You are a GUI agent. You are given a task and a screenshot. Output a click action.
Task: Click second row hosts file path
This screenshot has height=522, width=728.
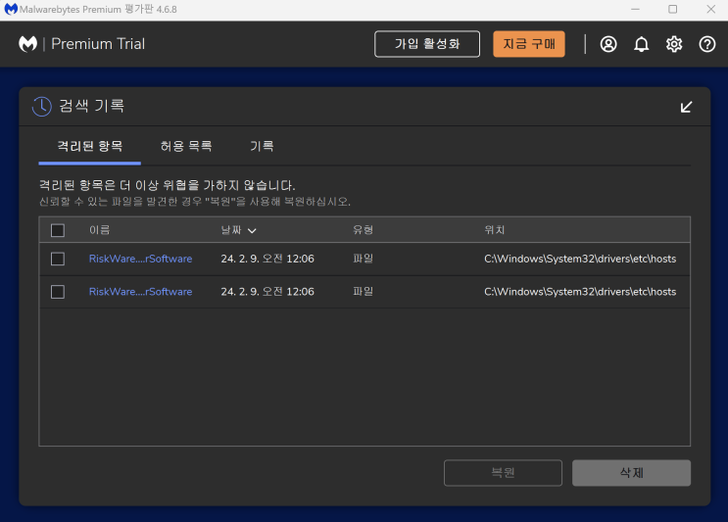coord(580,292)
